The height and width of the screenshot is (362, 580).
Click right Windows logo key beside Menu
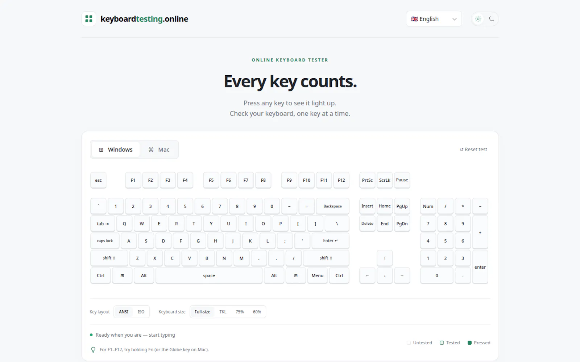coord(296,275)
